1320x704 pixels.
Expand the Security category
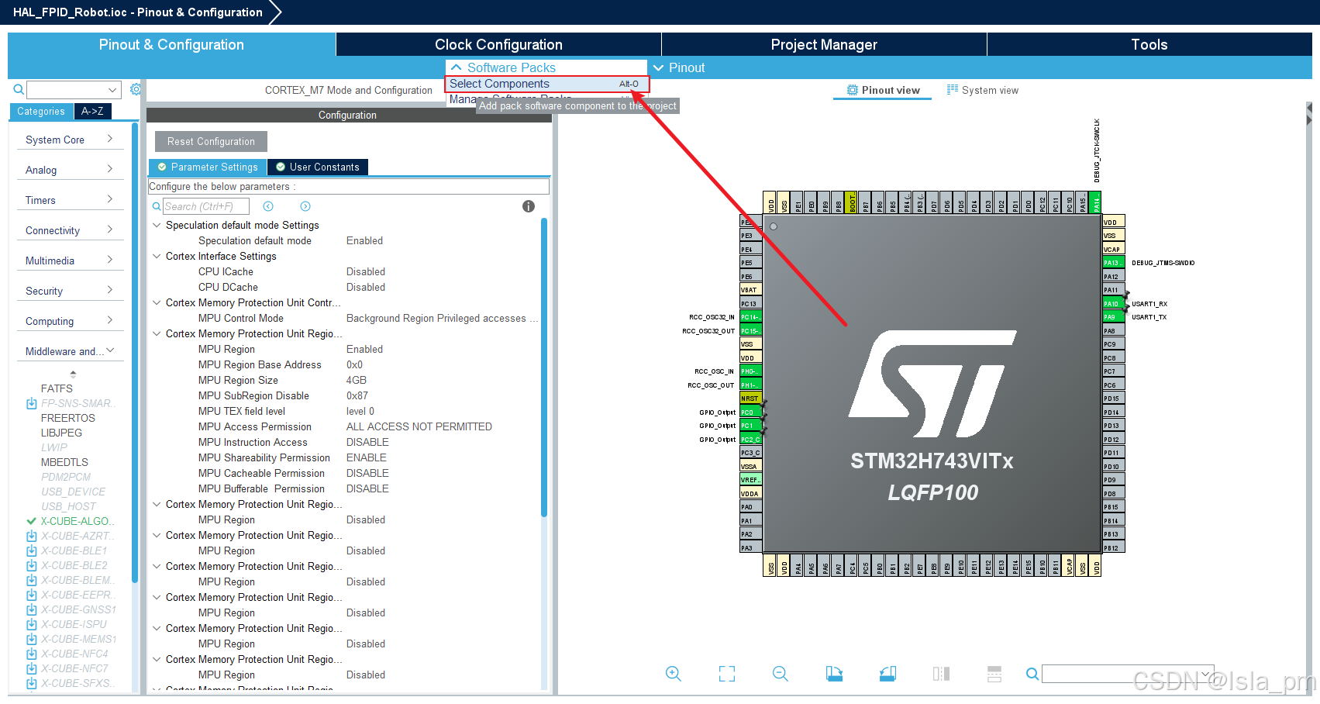click(x=69, y=291)
